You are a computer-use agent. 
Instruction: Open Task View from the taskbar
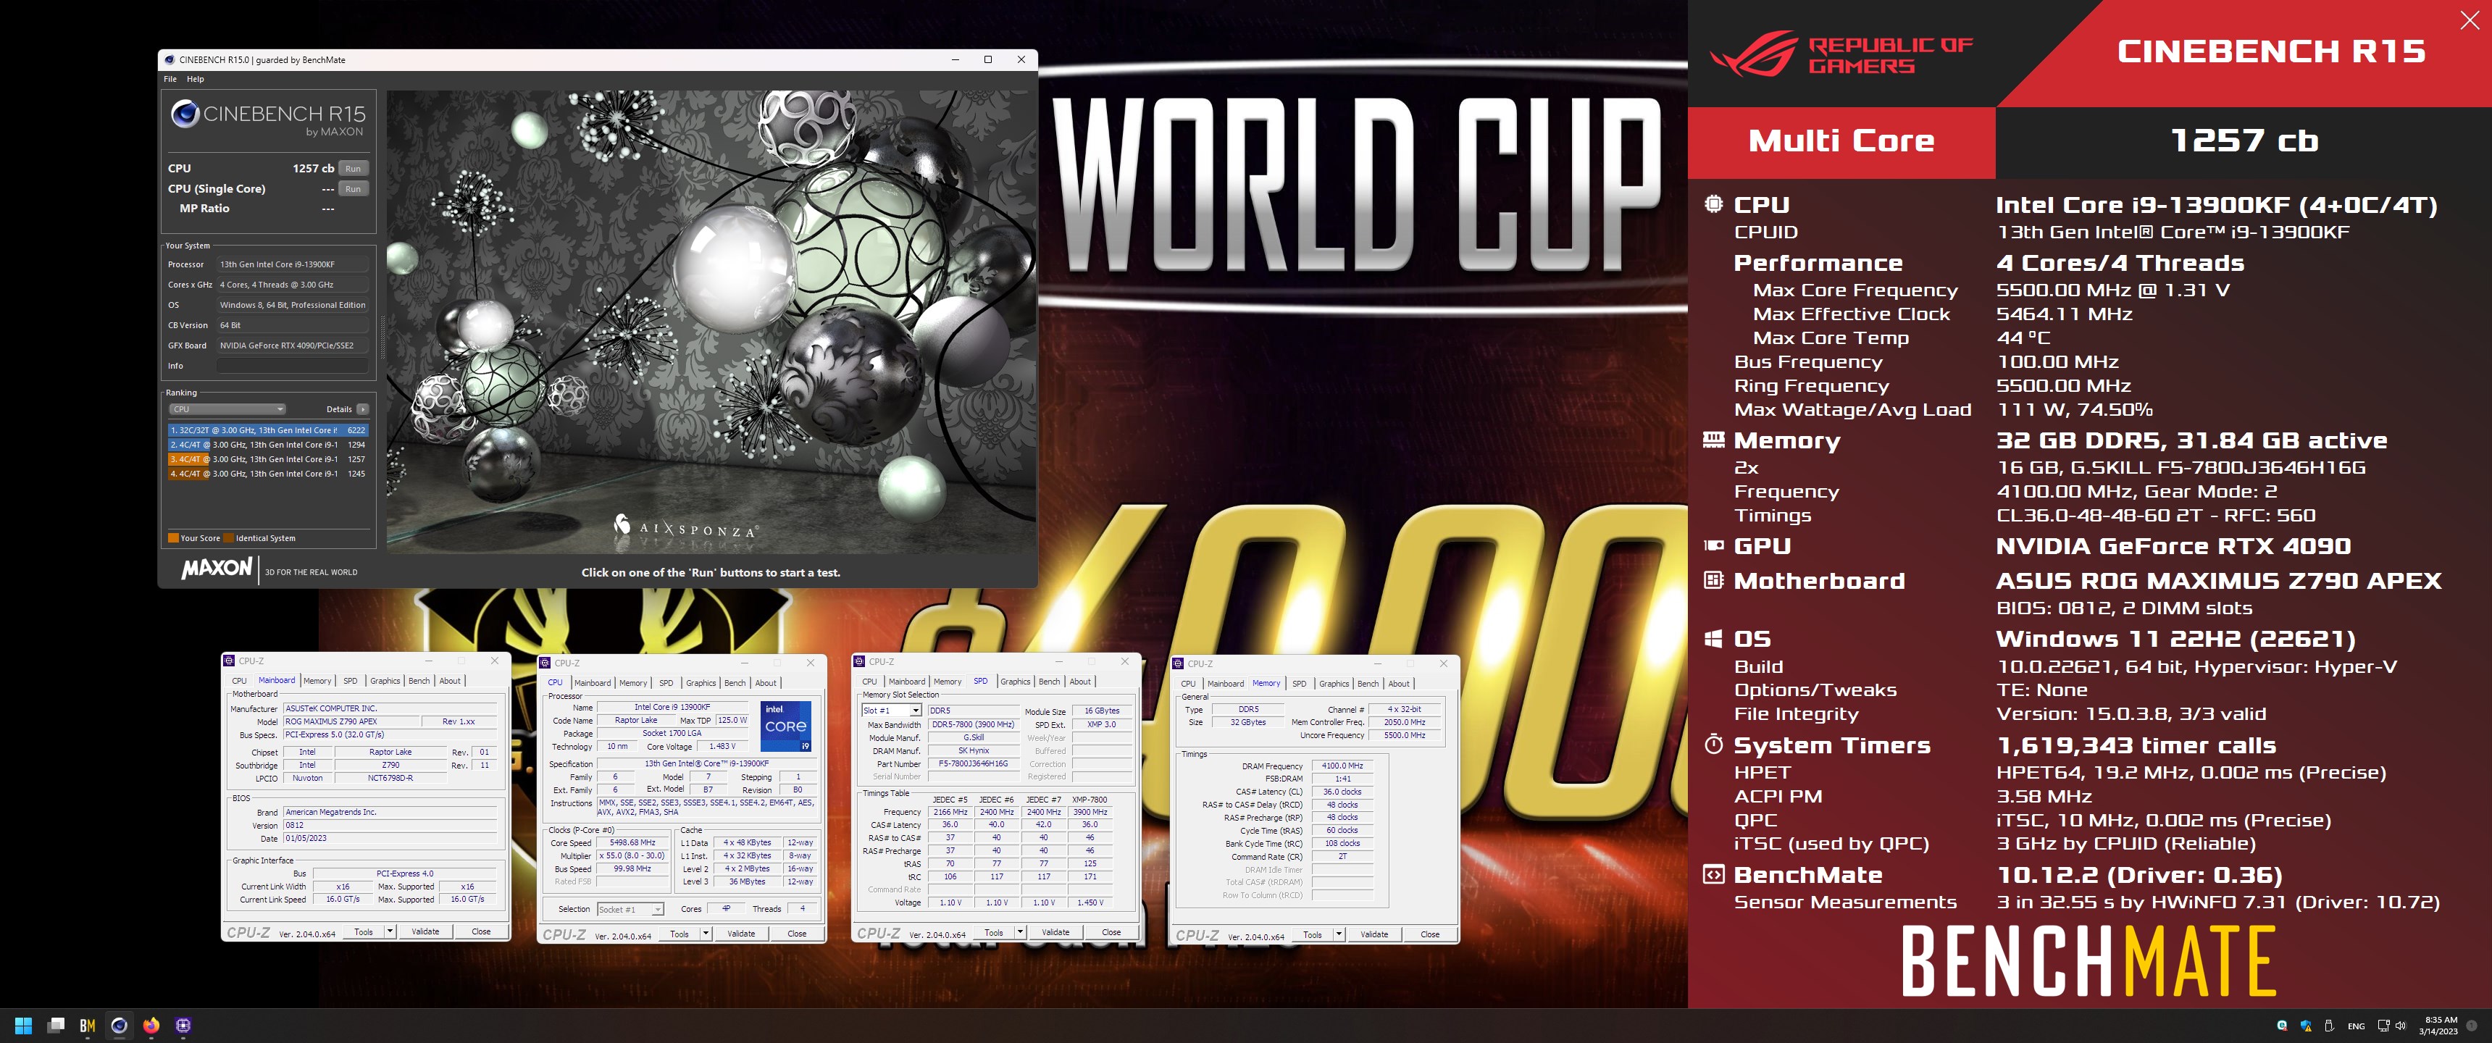pos(56,1026)
